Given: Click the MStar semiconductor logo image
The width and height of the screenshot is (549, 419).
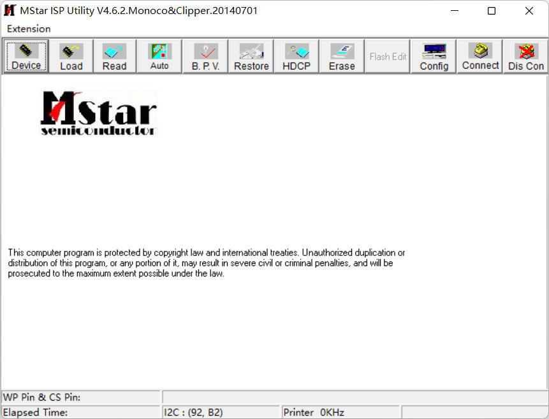Looking at the screenshot, I should (x=99, y=113).
